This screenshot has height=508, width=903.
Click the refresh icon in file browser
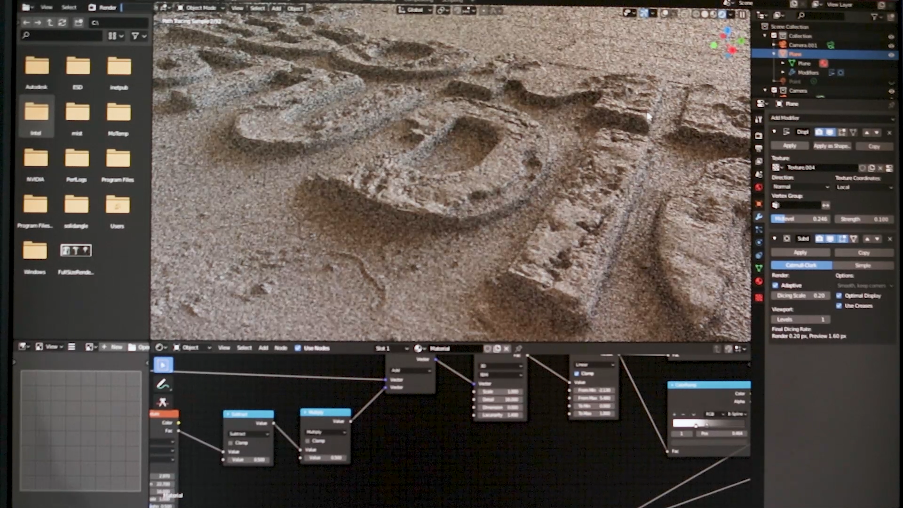[62, 23]
